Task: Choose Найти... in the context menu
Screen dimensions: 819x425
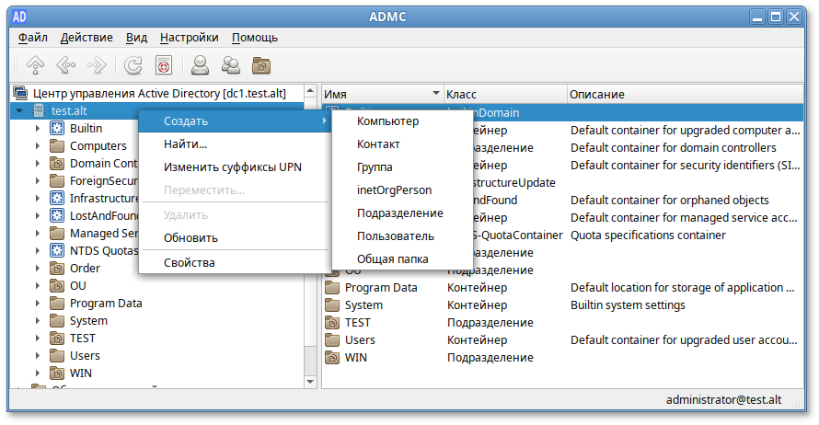Action: tap(235, 144)
